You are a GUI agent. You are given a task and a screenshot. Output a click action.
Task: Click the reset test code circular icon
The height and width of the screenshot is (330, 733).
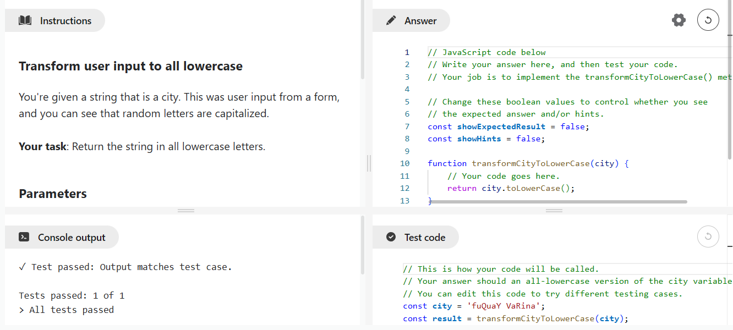click(x=708, y=237)
